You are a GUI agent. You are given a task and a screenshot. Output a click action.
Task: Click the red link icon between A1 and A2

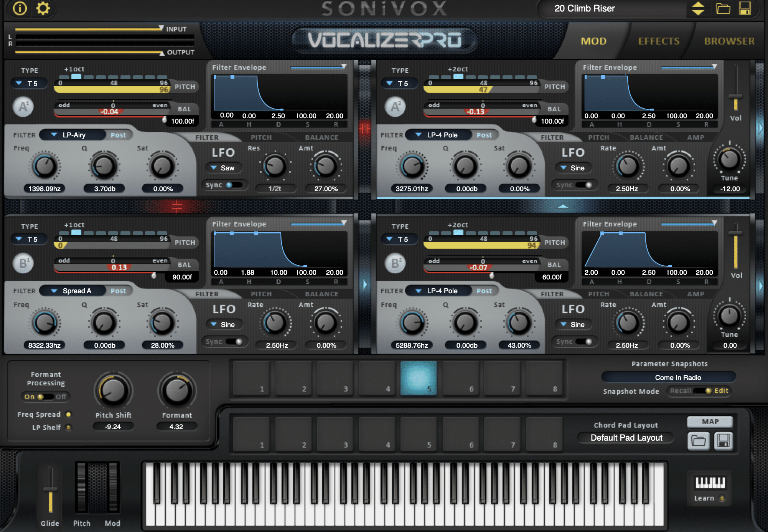pos(365,128)
